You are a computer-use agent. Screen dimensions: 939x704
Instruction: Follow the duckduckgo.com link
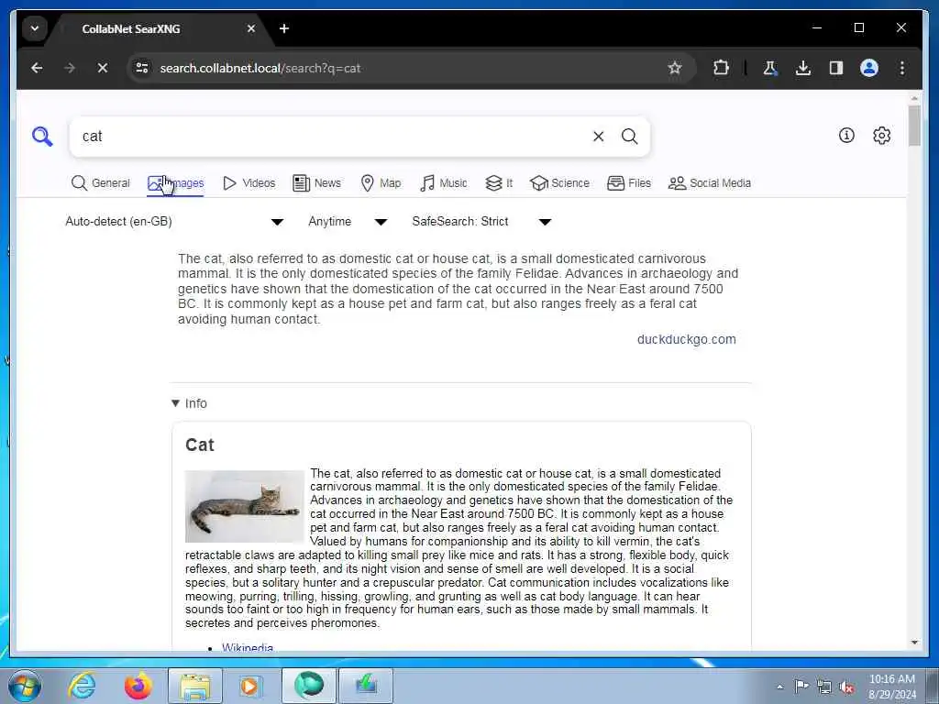(x=686, y=339)
